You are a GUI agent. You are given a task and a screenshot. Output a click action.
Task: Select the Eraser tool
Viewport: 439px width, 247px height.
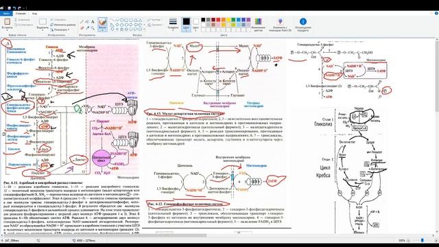tap(82, 28)
